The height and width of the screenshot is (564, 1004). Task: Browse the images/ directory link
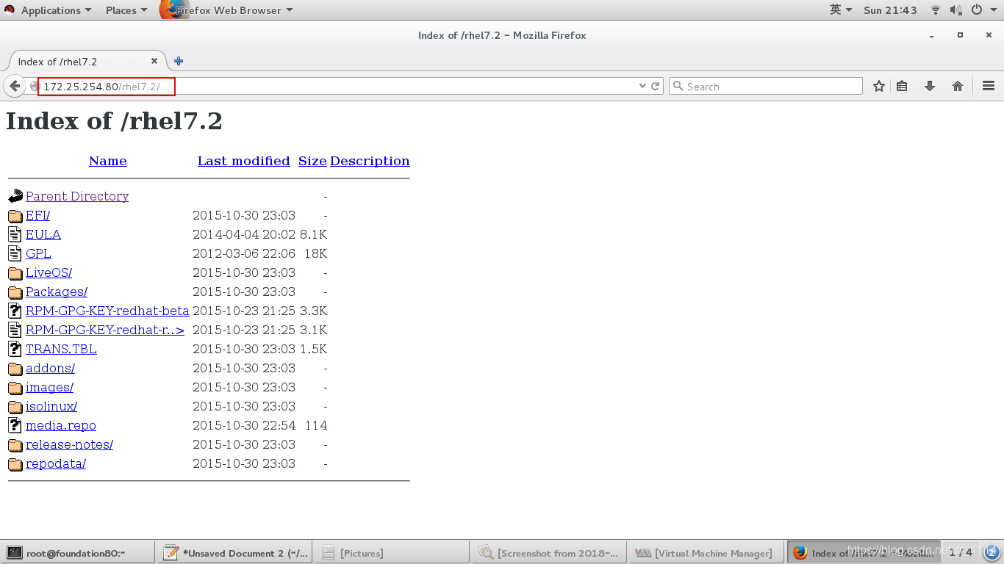pyautogui.click(x=49, y=387)
